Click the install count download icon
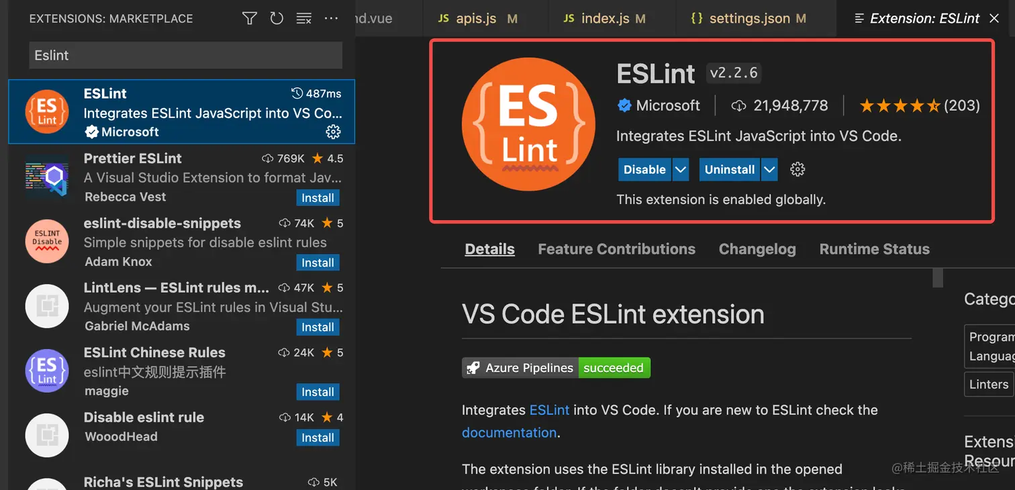The height and width of the screenshot is (490, 1015). coord(739,105)
